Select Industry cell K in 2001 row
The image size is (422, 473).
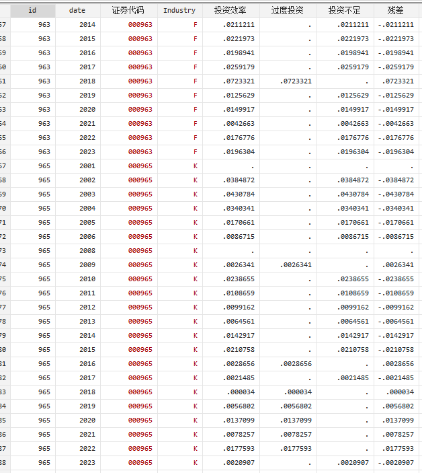click(195, 166)
